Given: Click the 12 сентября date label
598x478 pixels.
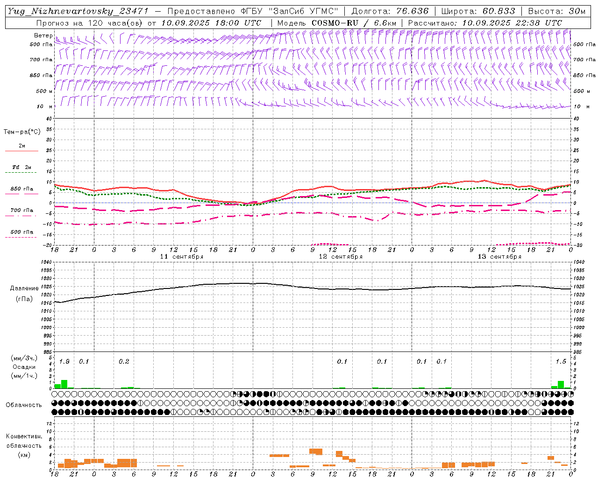Looking at the screenshot, I should coord(341,257).
